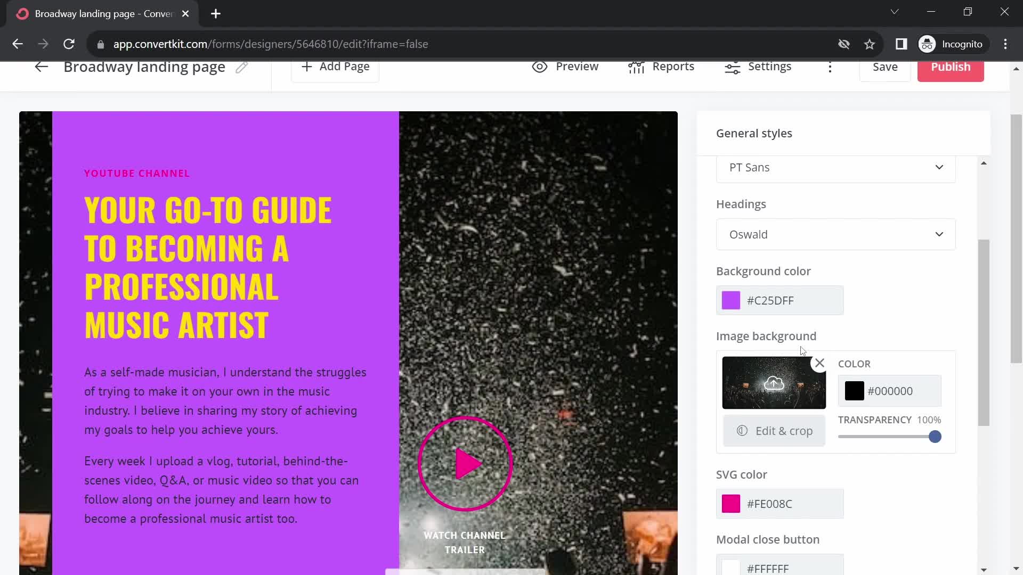The image size is (1023, 575).
Task: Open the black image overlay color swatch
Action: point(854,391)
